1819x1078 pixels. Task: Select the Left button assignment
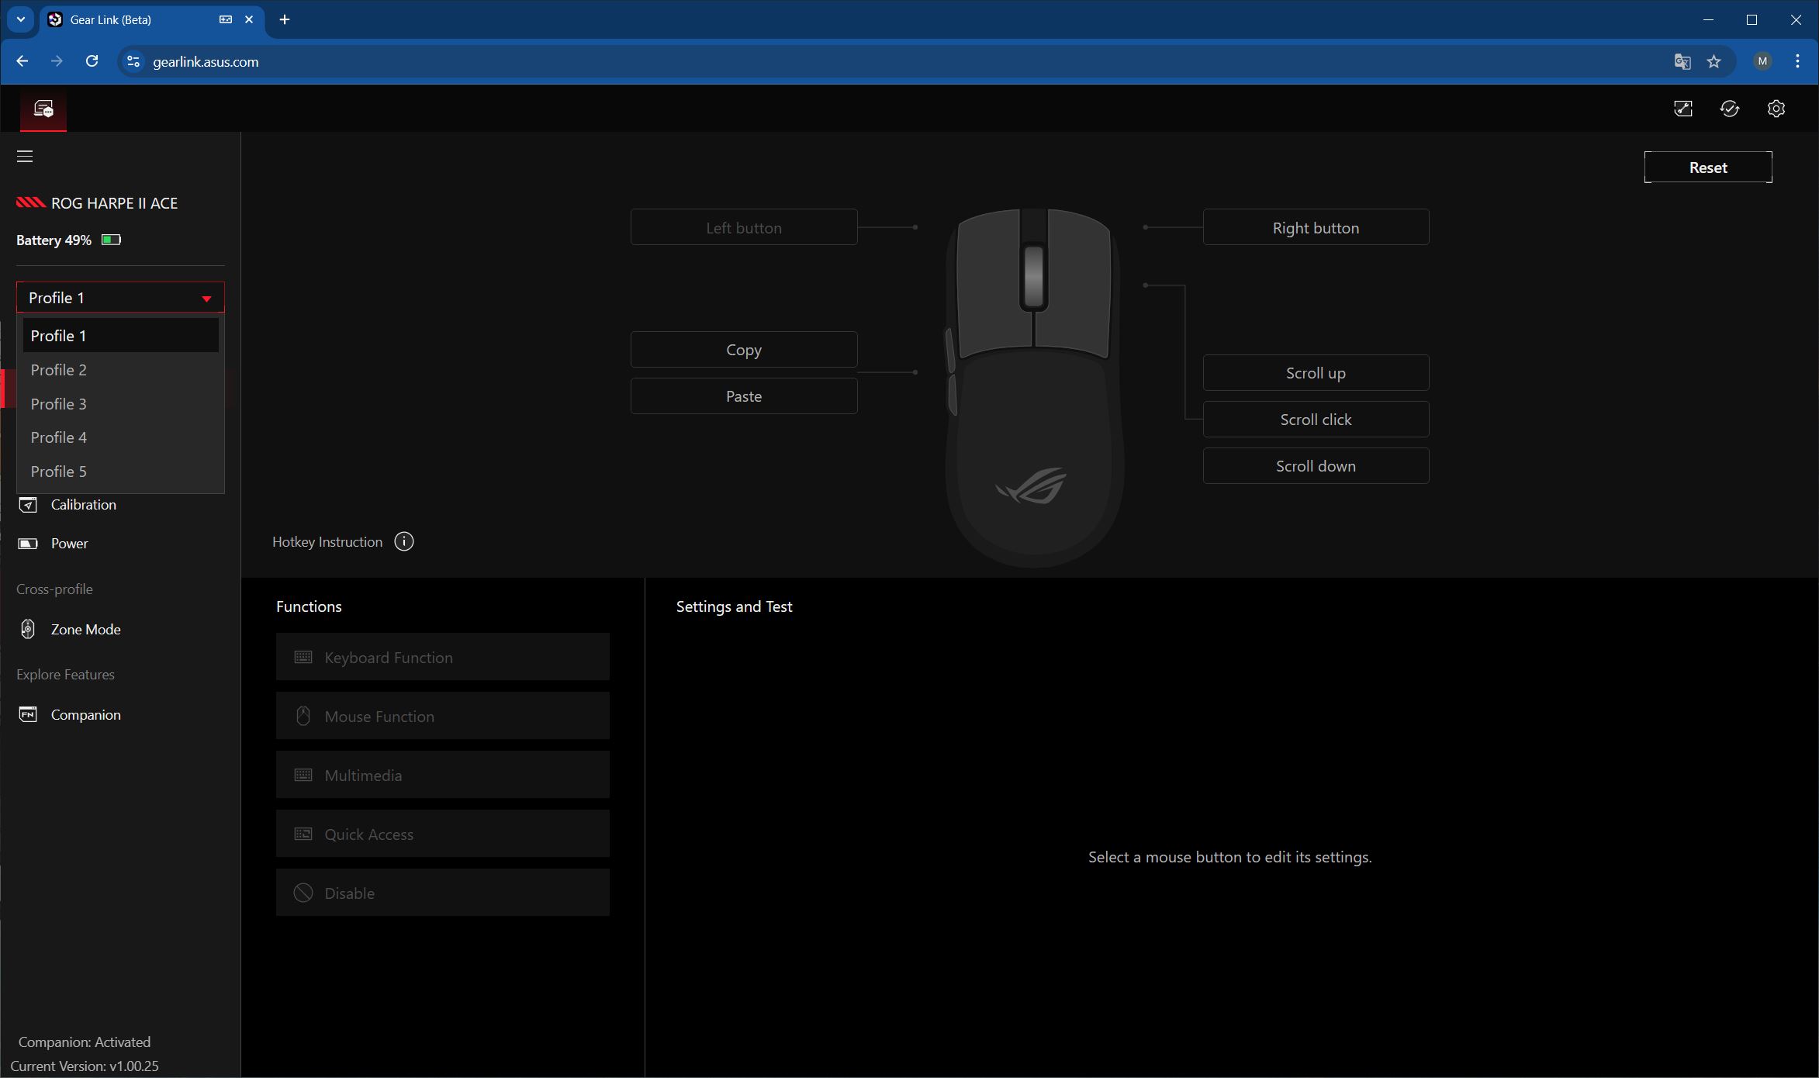pos(744,227)
